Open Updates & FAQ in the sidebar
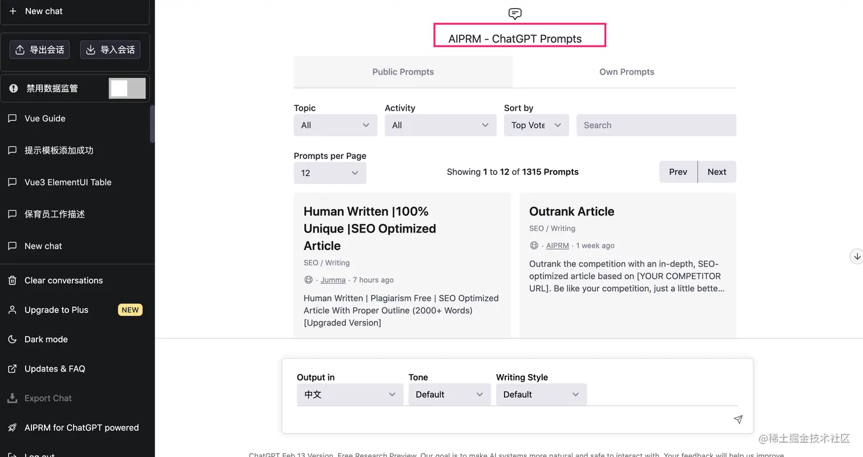 pyautogui.click(x=75, y=369)
